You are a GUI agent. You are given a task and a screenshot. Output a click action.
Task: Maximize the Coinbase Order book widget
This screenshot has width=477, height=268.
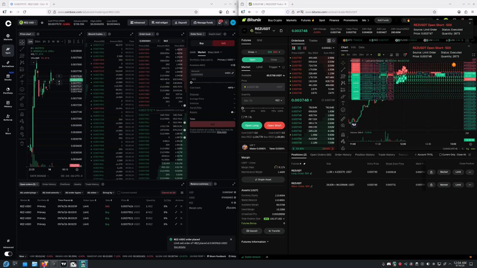coord(184,34)
